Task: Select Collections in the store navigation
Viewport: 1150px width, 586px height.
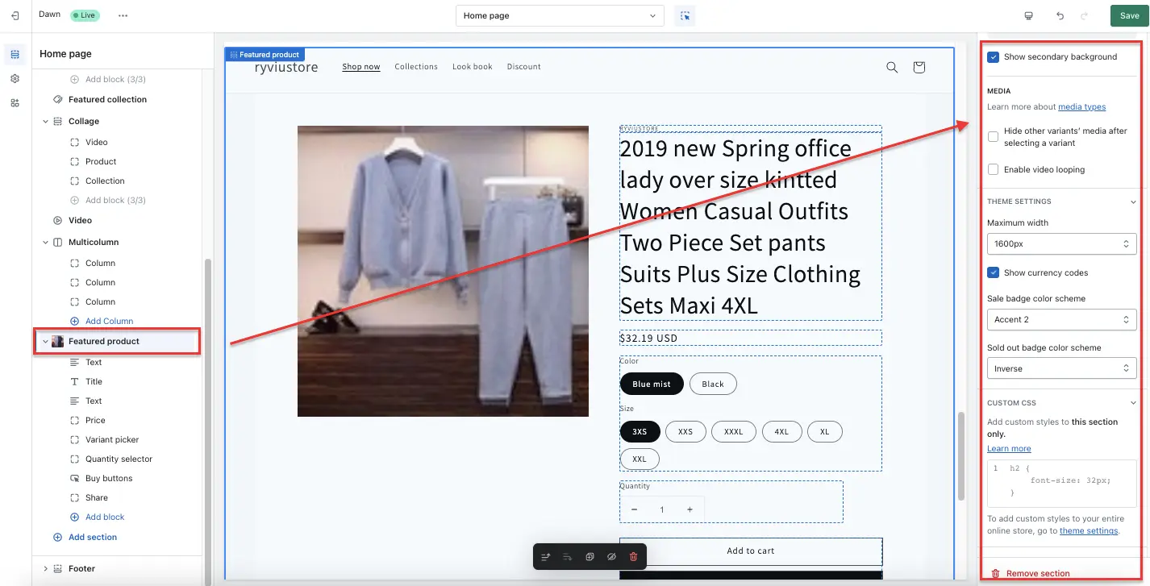Action: 416,66
